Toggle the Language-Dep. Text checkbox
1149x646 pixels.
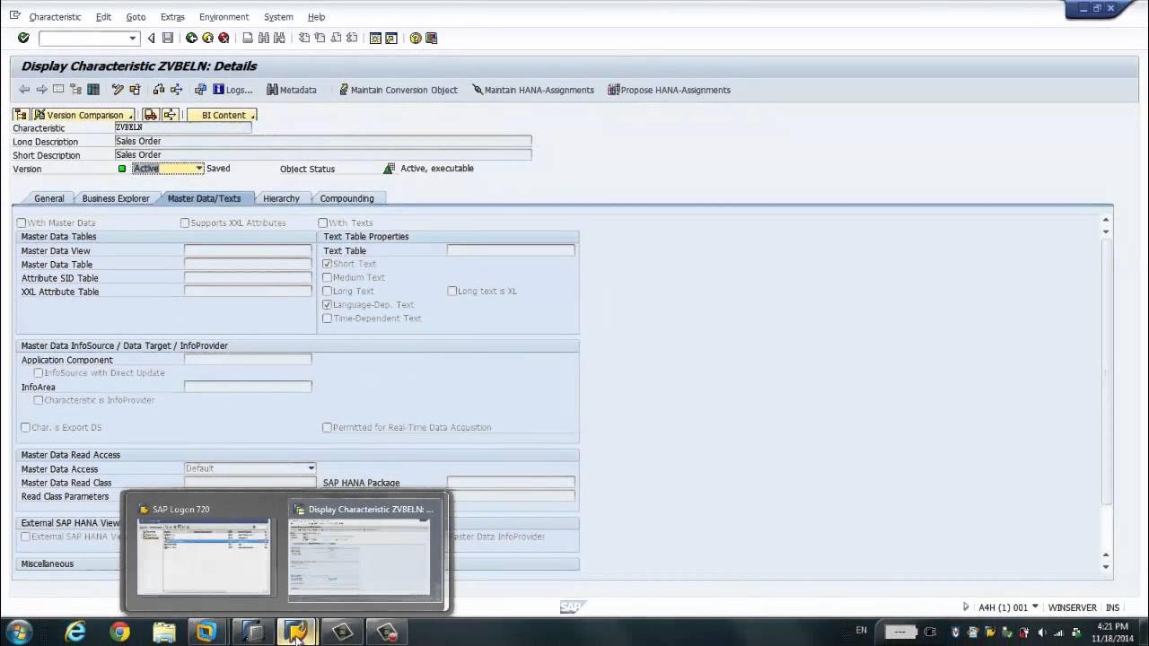(x=327, y=304)
